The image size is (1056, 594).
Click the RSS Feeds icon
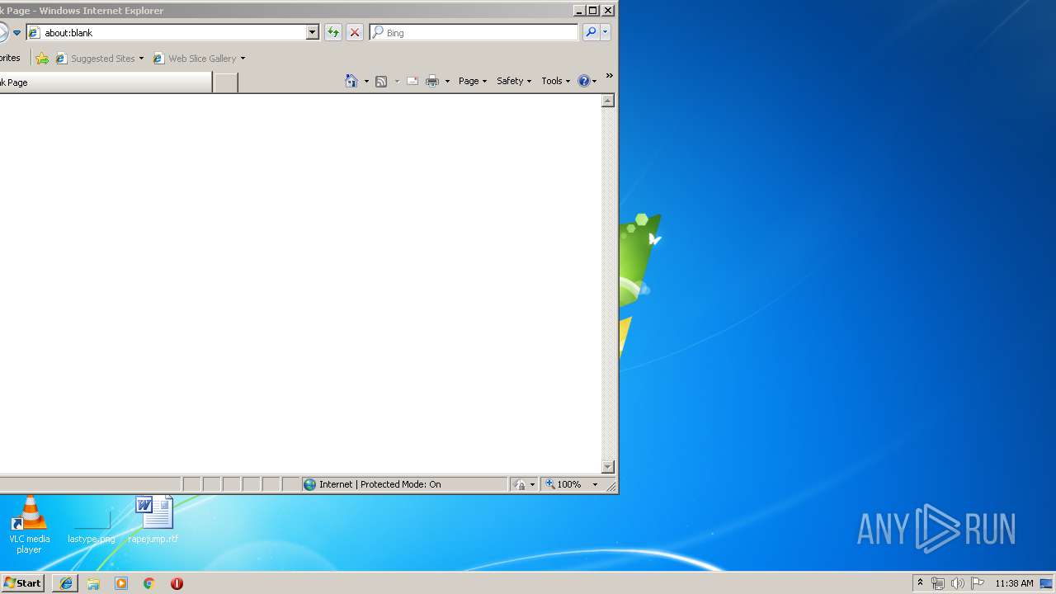pyautogui.click(x=381, y=81)
